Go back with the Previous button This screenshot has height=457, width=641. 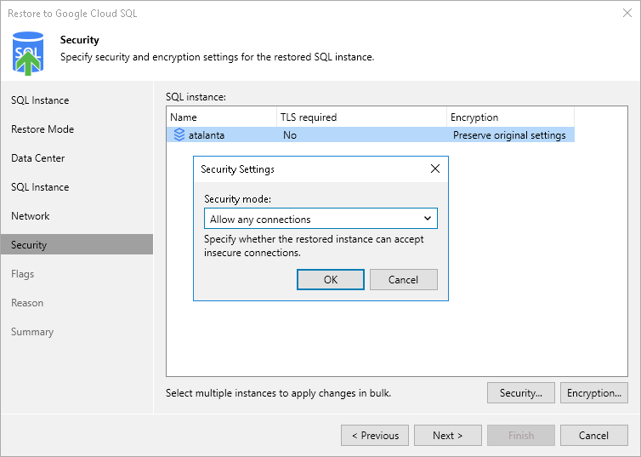click(374, 436)
